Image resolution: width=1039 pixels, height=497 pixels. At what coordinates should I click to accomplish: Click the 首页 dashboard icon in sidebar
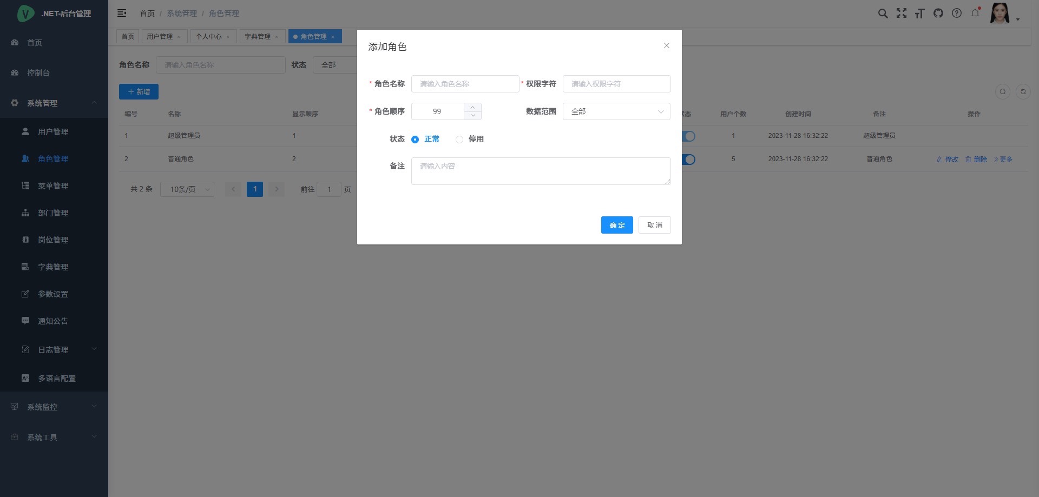[15, 42]
